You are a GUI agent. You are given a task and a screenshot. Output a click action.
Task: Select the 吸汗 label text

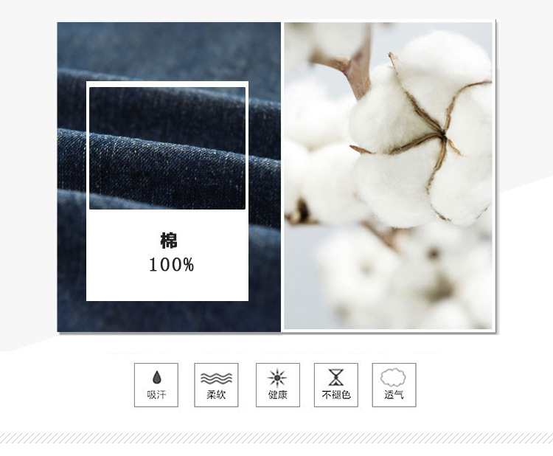156,395
